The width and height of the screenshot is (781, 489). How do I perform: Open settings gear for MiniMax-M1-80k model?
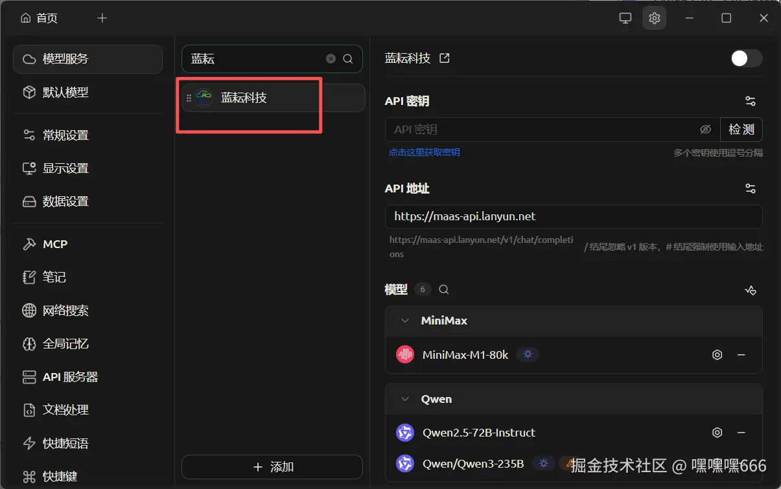coord(717,354)
